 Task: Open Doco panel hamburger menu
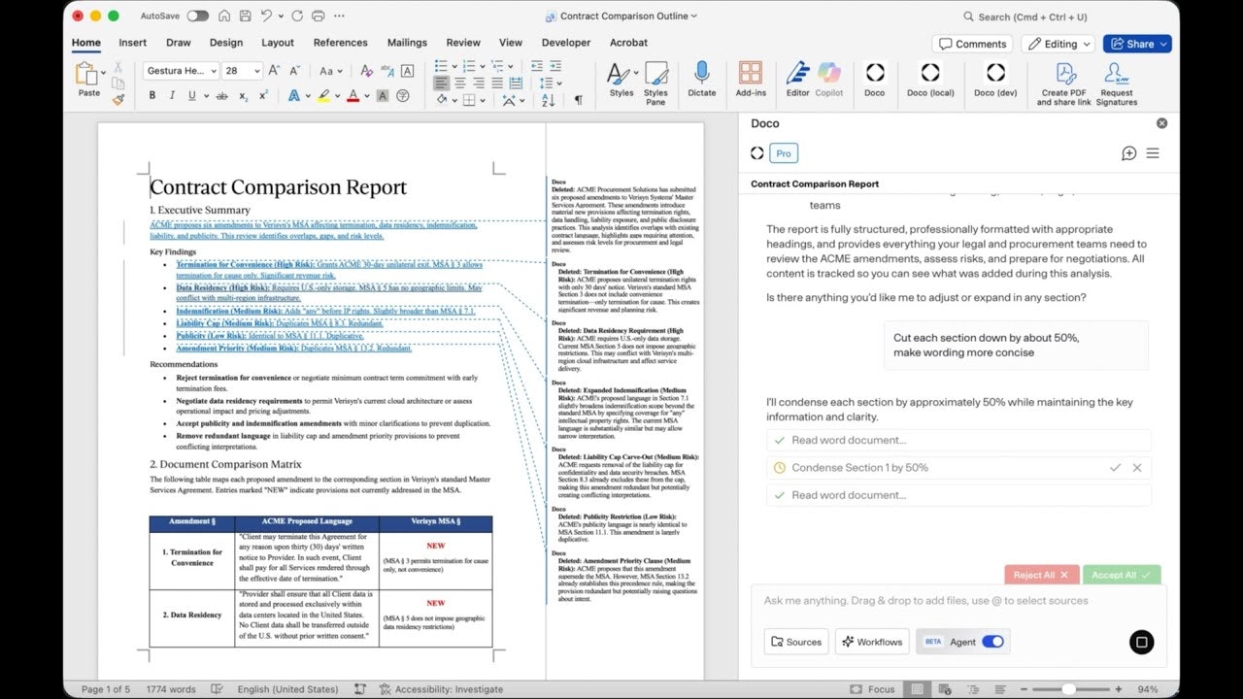click(1153, 153)
